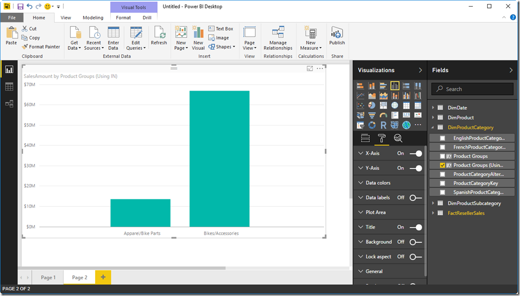
Task: Open the Fields well pane icon
Action: click(x=365, y=138)
